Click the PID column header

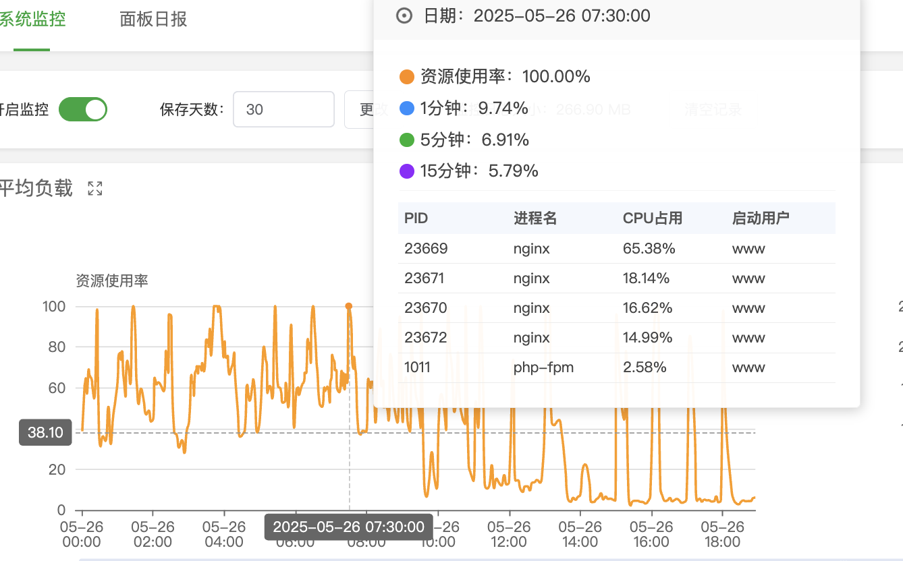[416, 218]
